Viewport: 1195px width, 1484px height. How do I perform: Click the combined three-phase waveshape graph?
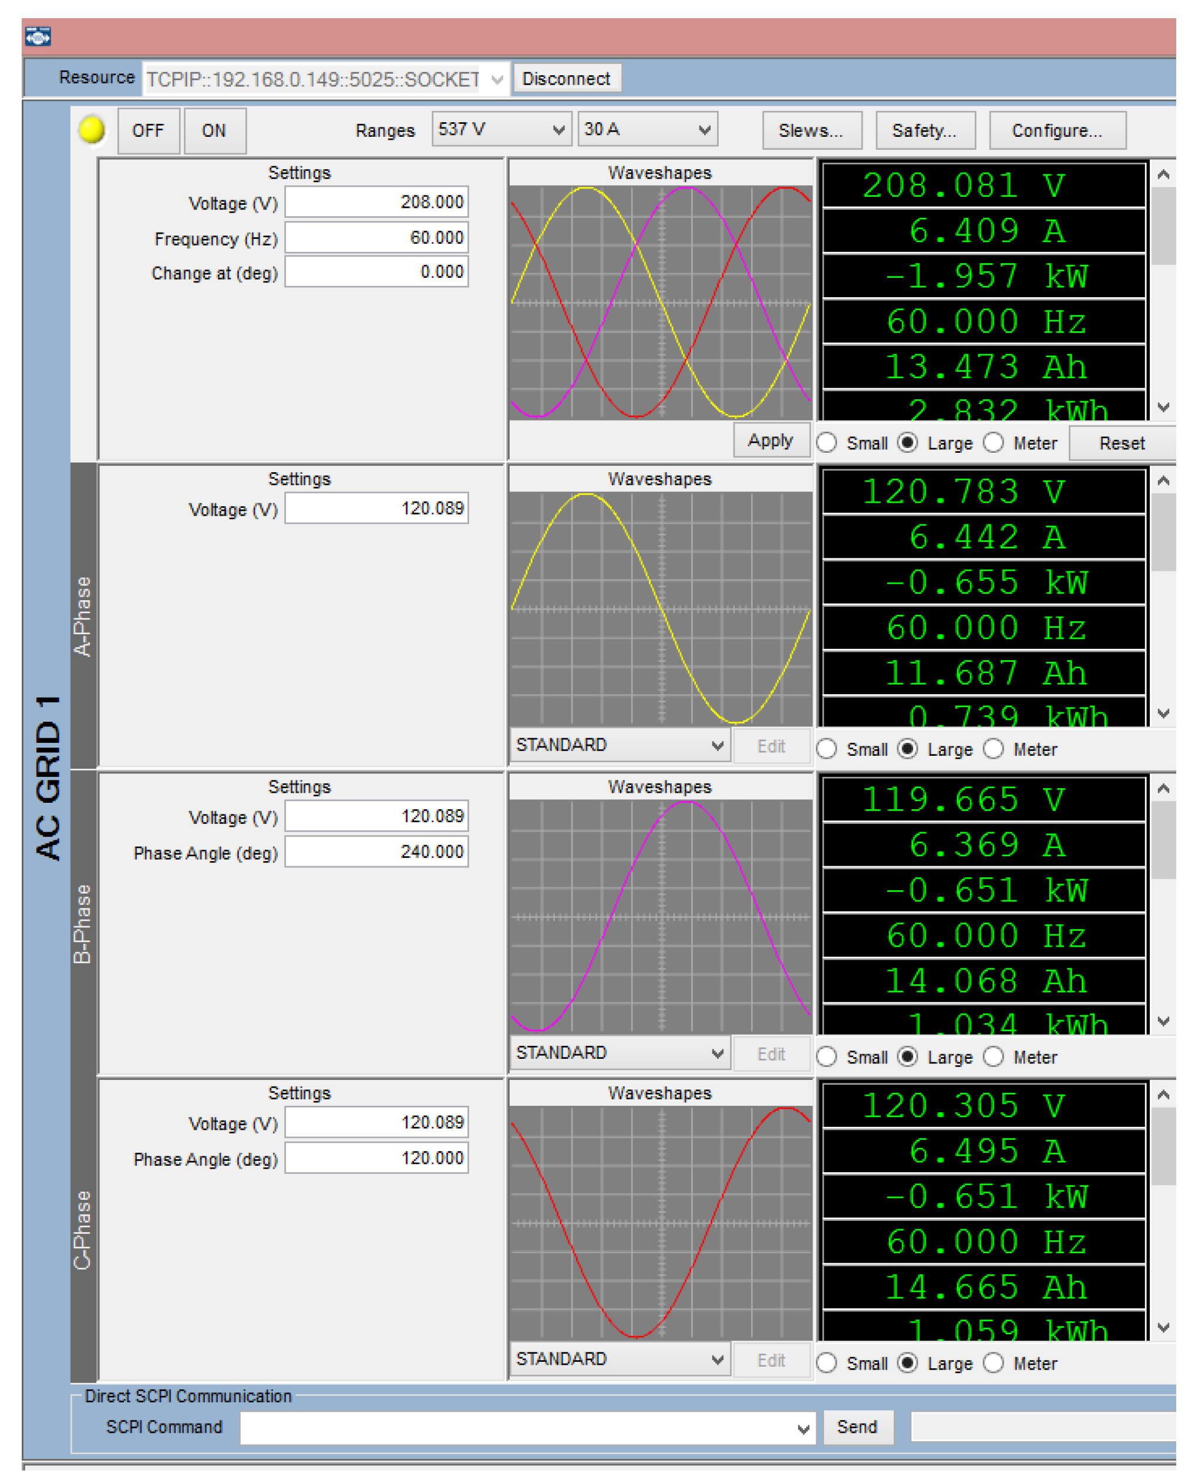[x=660, y=302]
